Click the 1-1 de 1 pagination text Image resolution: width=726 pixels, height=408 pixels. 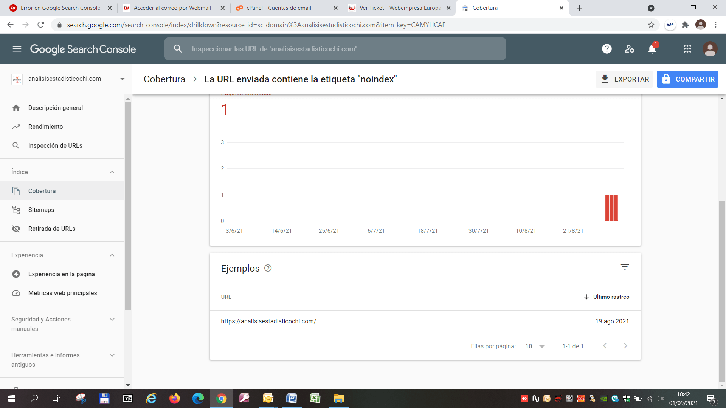tap(573, 346)
